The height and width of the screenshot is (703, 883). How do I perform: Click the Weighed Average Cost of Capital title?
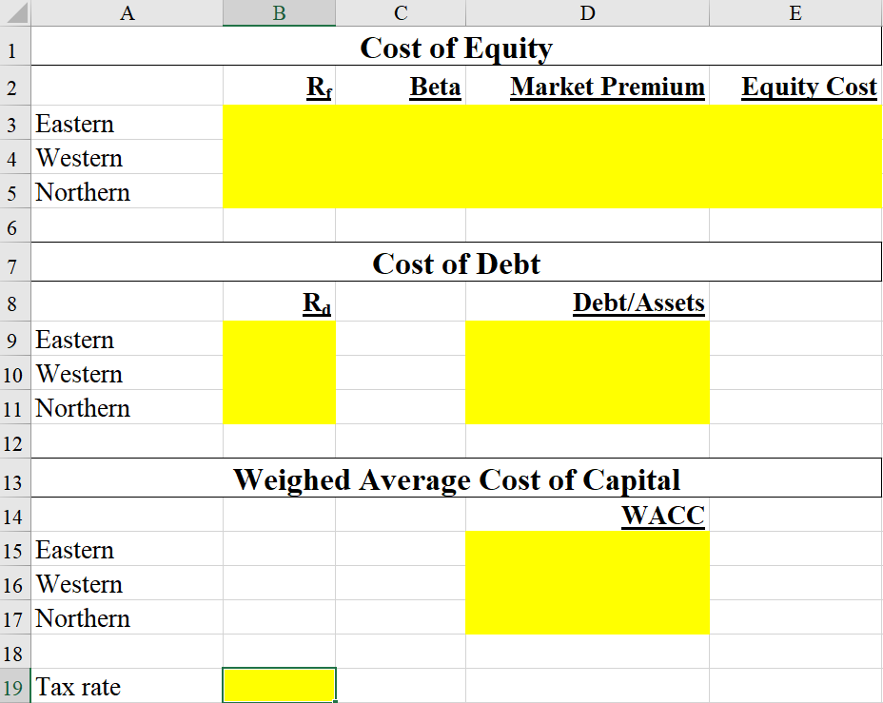[x=457, y=479]
